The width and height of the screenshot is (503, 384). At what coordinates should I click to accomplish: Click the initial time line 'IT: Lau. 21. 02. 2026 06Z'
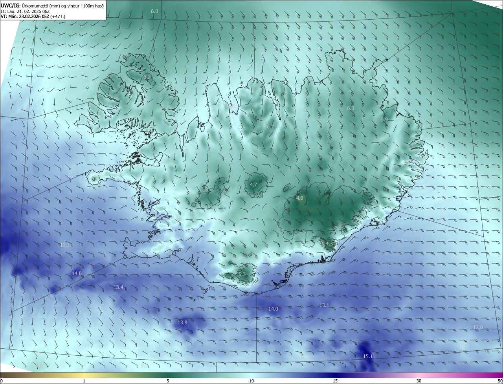pos(25,11)
